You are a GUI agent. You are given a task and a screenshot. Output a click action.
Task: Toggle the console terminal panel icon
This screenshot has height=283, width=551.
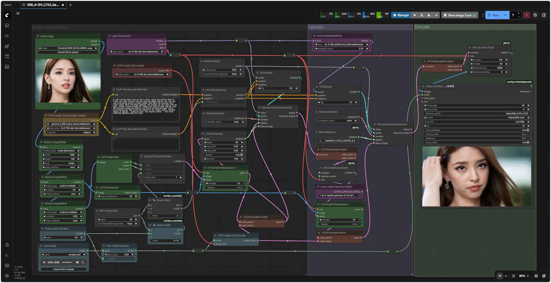(x=7, y=255)
